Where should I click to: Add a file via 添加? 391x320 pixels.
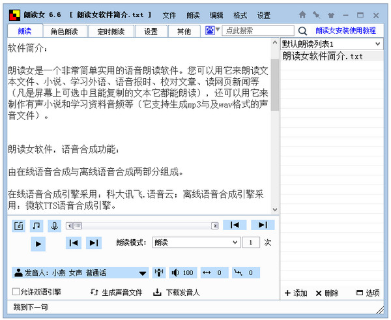pyautogui.click(x=296, y=293)
